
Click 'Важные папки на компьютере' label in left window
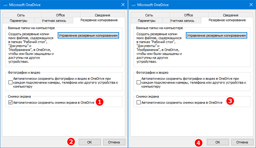31,28
